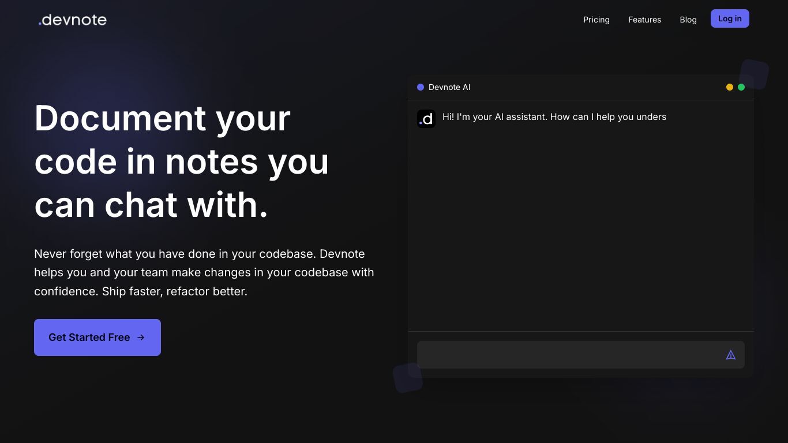Viewport: 788px width, 443px height.
Task: Click Get Started Free button
Action: coord(97,337)
